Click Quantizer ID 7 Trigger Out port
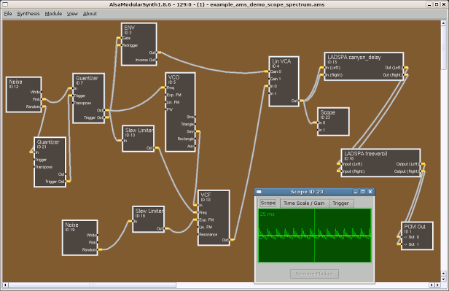The width and height of the screenshot is (449, 291). (106, 117)
